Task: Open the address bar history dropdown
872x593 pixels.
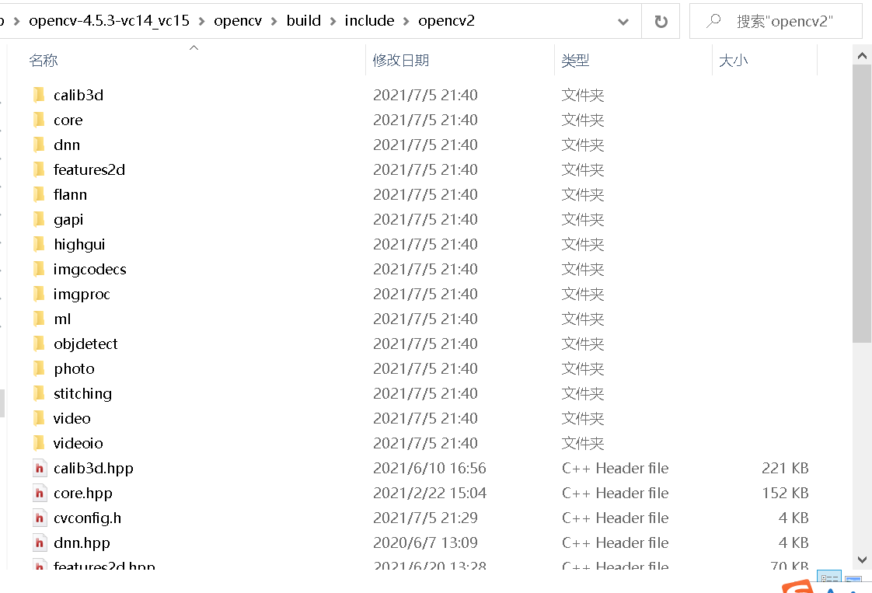Action: pyautogui.click(x=623, y=22)
